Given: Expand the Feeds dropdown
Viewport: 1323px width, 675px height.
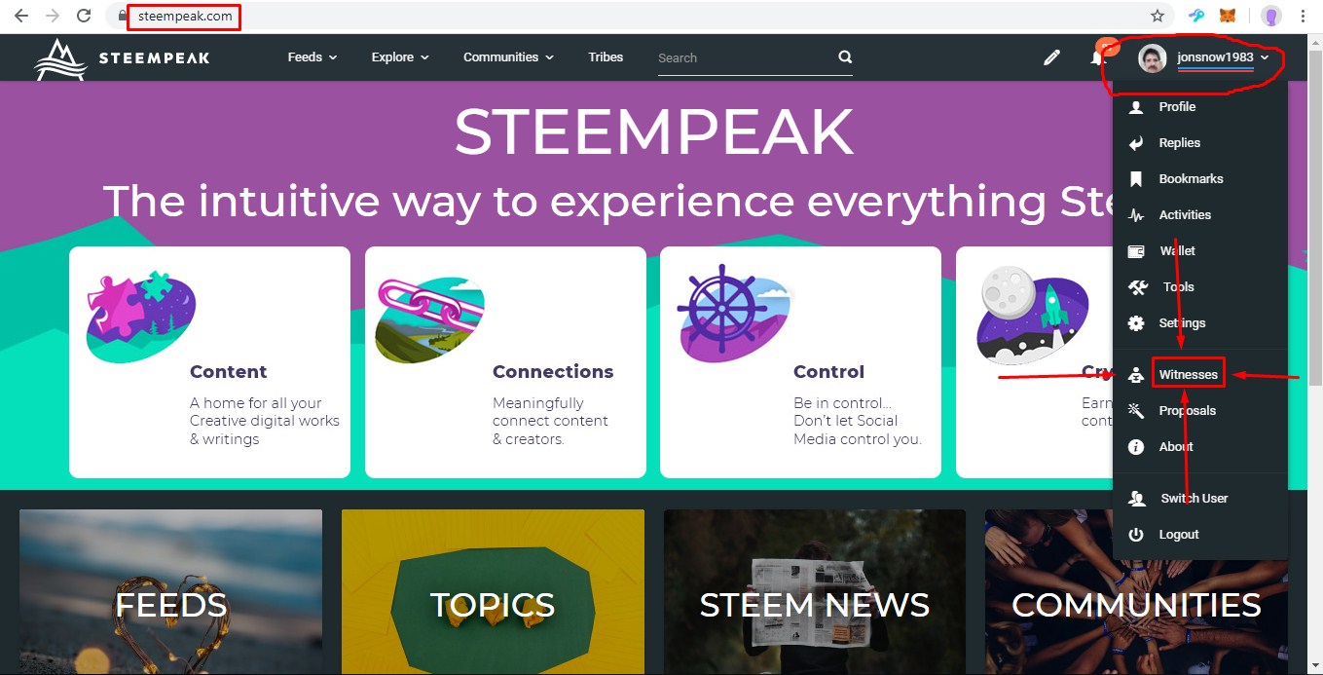Looking at the screenshot, I should (312, 57).
